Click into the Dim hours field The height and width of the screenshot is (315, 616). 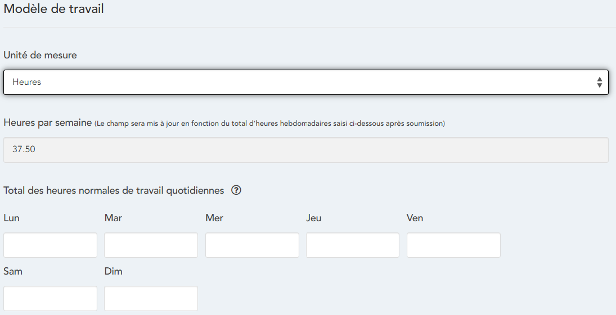[x=151, y=299]
